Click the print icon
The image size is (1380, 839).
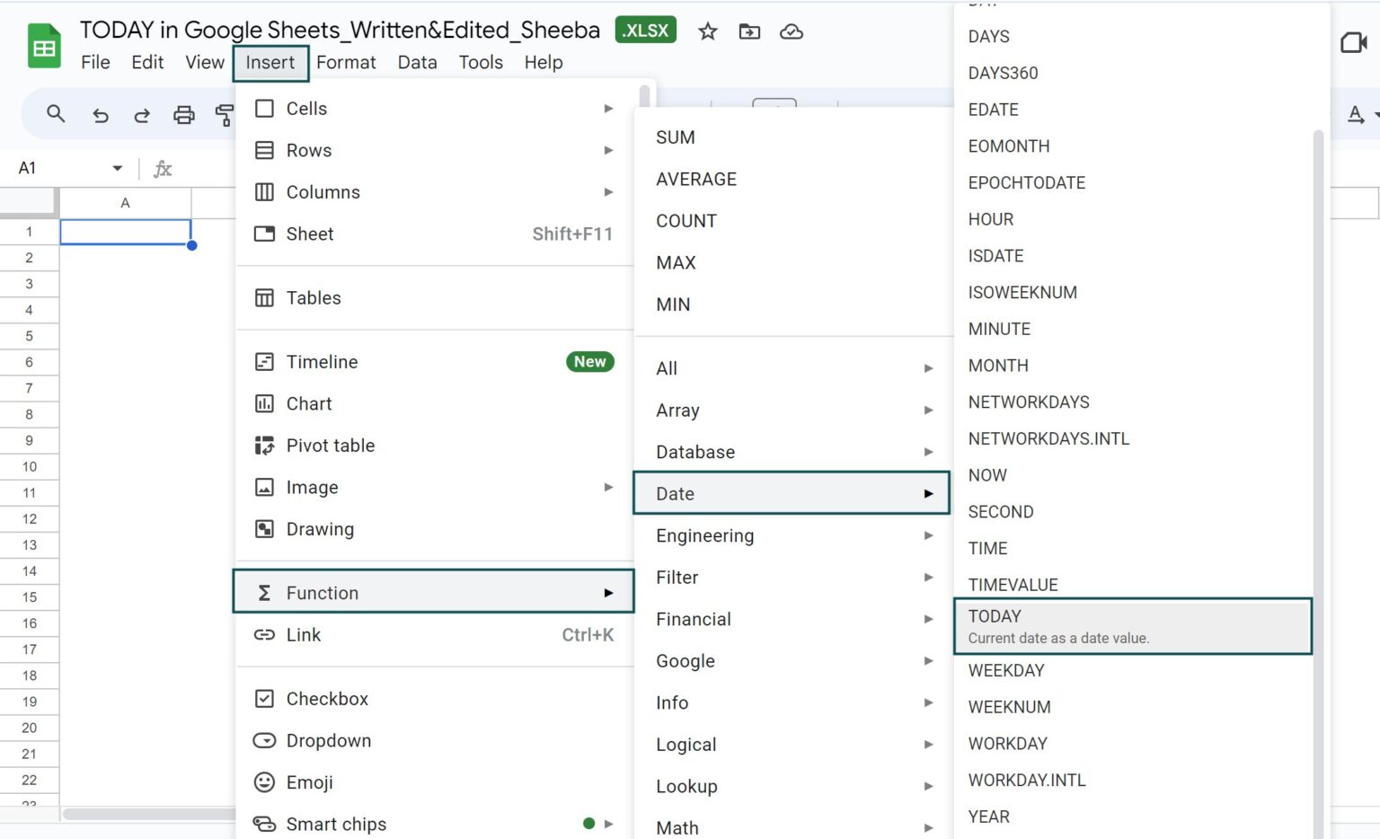point(184,115)
